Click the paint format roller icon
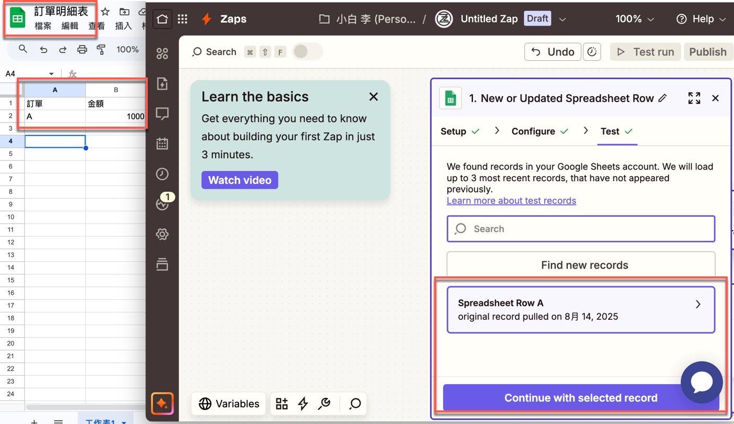This screenshot has width=734, height=424. [101, 50]
